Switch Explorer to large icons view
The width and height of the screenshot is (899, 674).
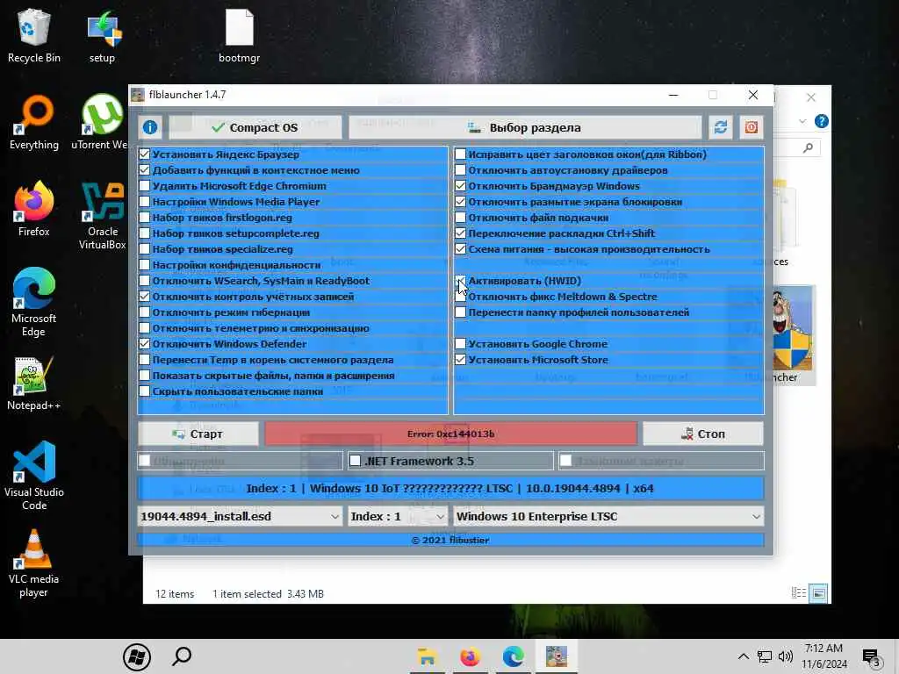819,593
